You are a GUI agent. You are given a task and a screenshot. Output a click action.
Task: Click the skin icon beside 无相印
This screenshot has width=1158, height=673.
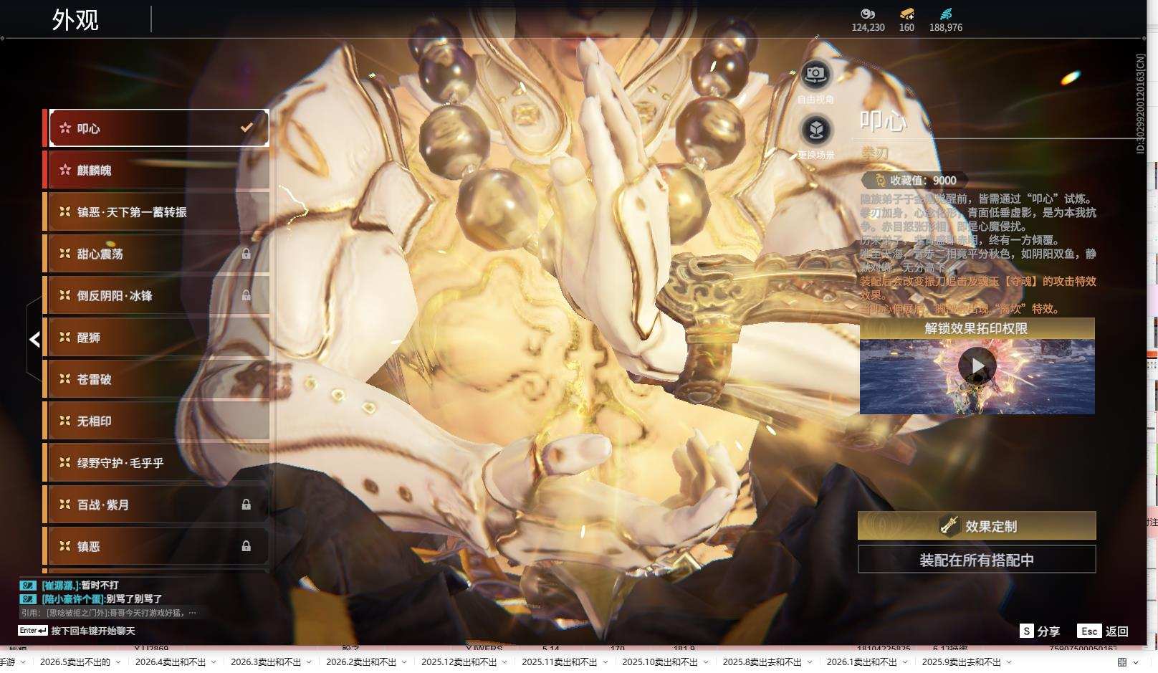(x=65, y=421)
